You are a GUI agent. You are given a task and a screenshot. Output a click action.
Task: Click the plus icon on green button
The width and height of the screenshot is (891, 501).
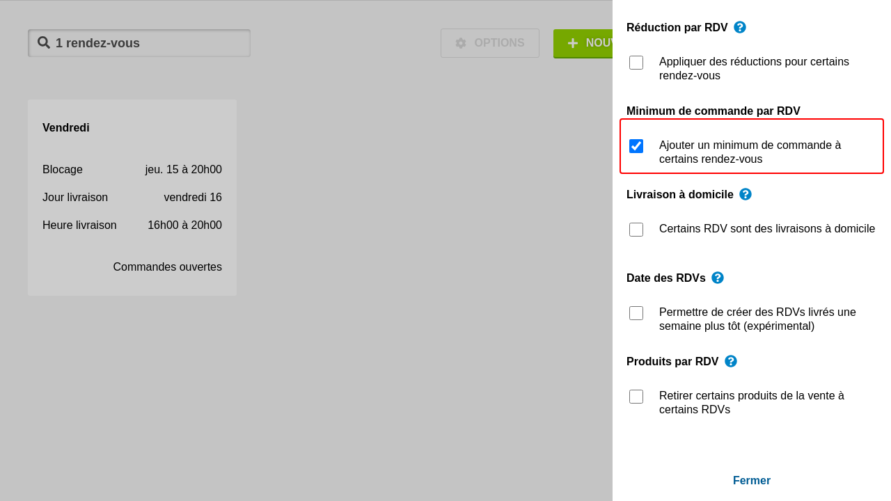tap(573, 43)
